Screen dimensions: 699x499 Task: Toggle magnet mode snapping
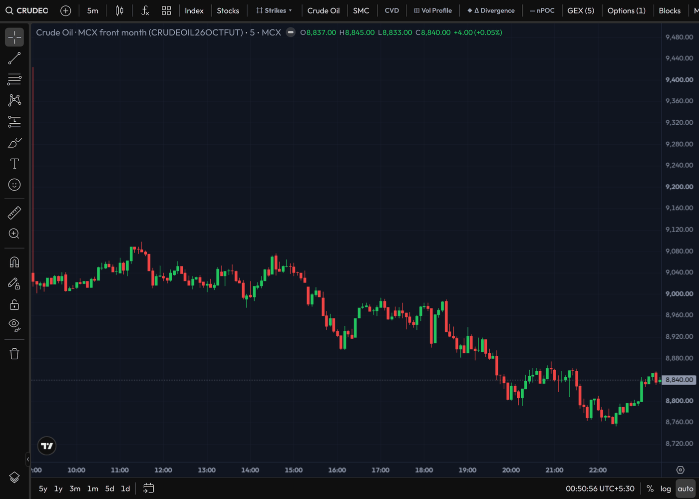click(14, 262)
